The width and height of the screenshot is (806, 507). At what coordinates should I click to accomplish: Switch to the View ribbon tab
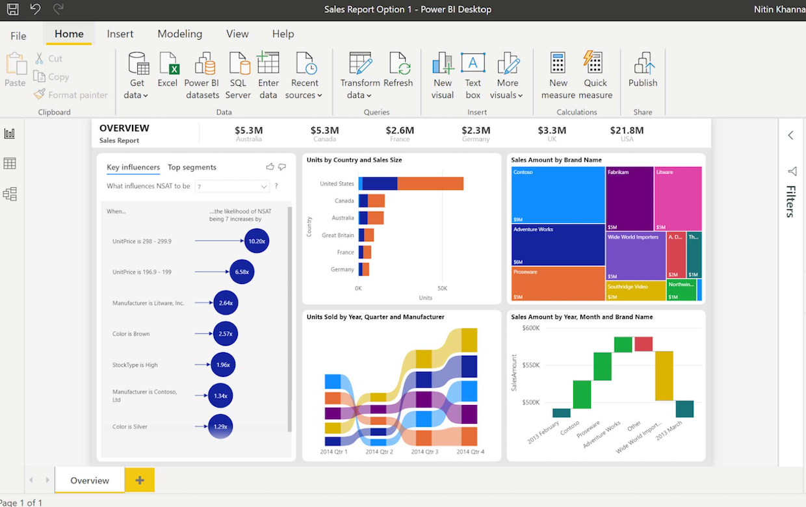(x=237, y=34)
